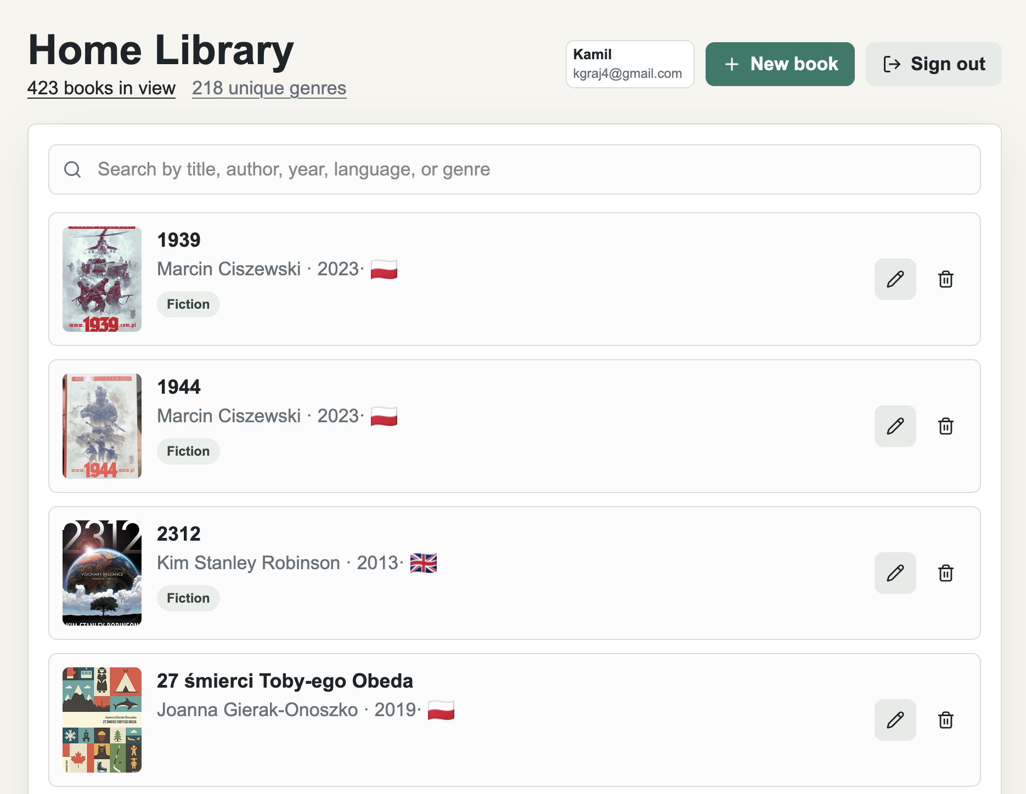Click the UK flag on the 2312 row
The image size is (1026, 794).
pyautogui.click(x=424, y=563)
